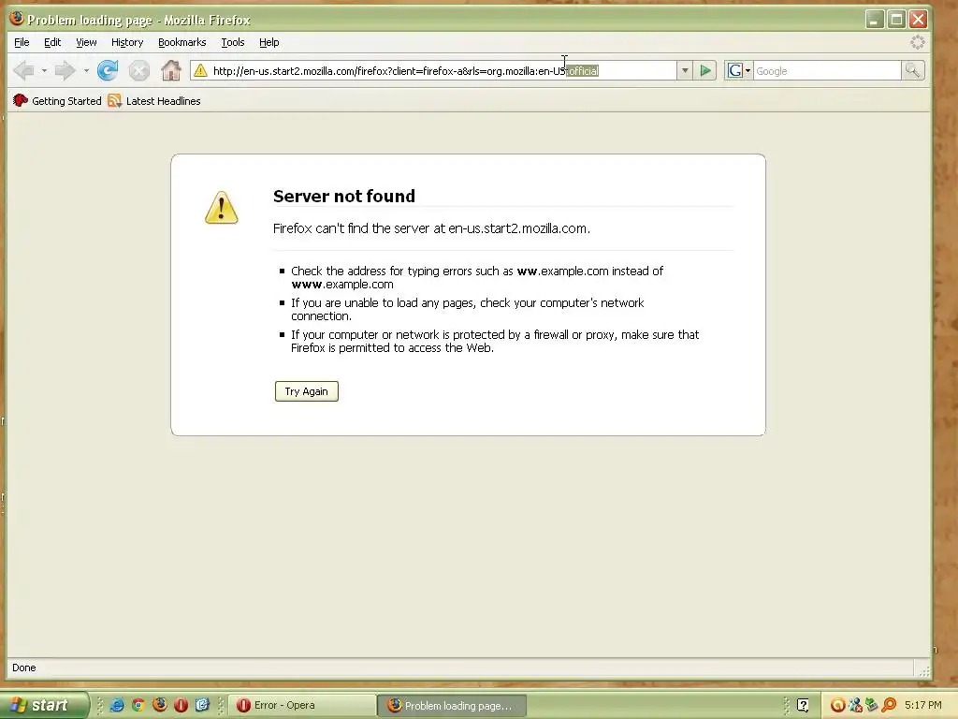This screenshot has width=958, height=719.
Task: Go back with the Back arrow button
Action: click(23, 71)
